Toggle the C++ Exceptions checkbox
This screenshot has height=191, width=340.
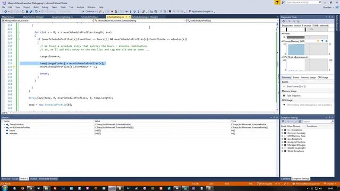[285, 130]
